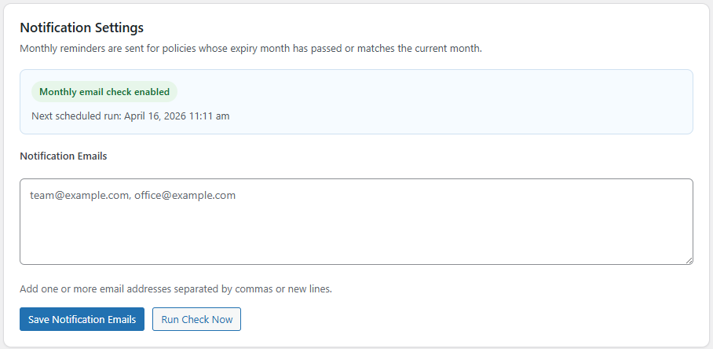Click "expiry month" in the description

(x=282, y=49)
